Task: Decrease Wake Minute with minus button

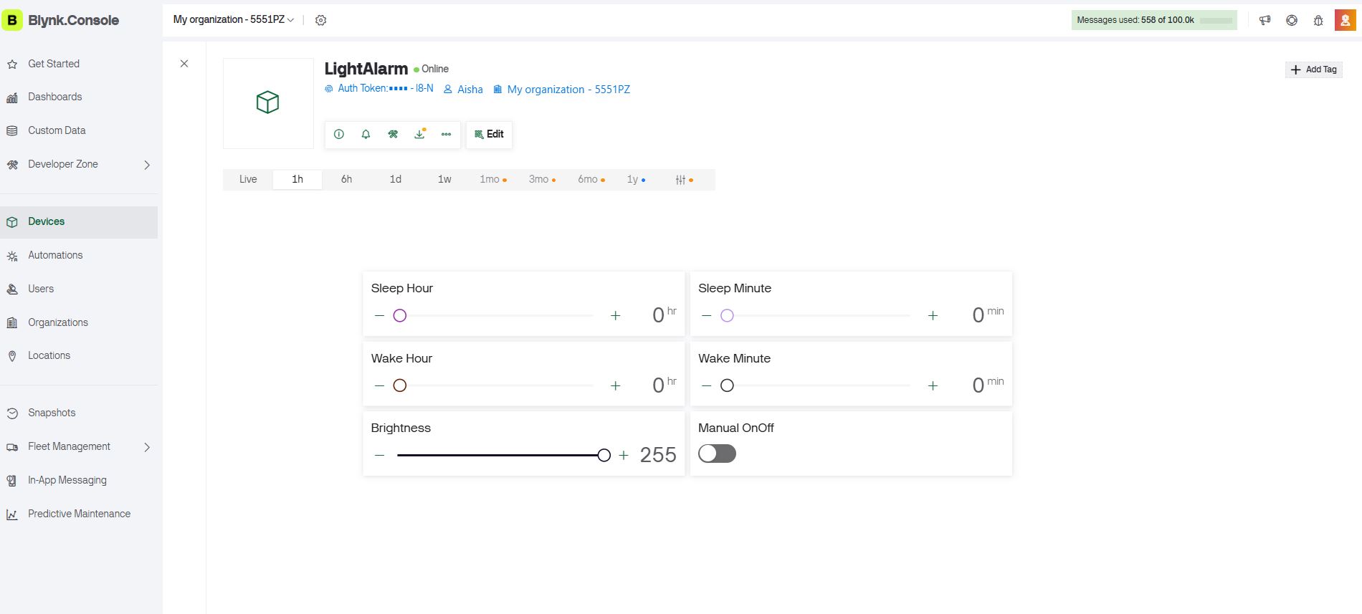Action: tap(707, 385)
